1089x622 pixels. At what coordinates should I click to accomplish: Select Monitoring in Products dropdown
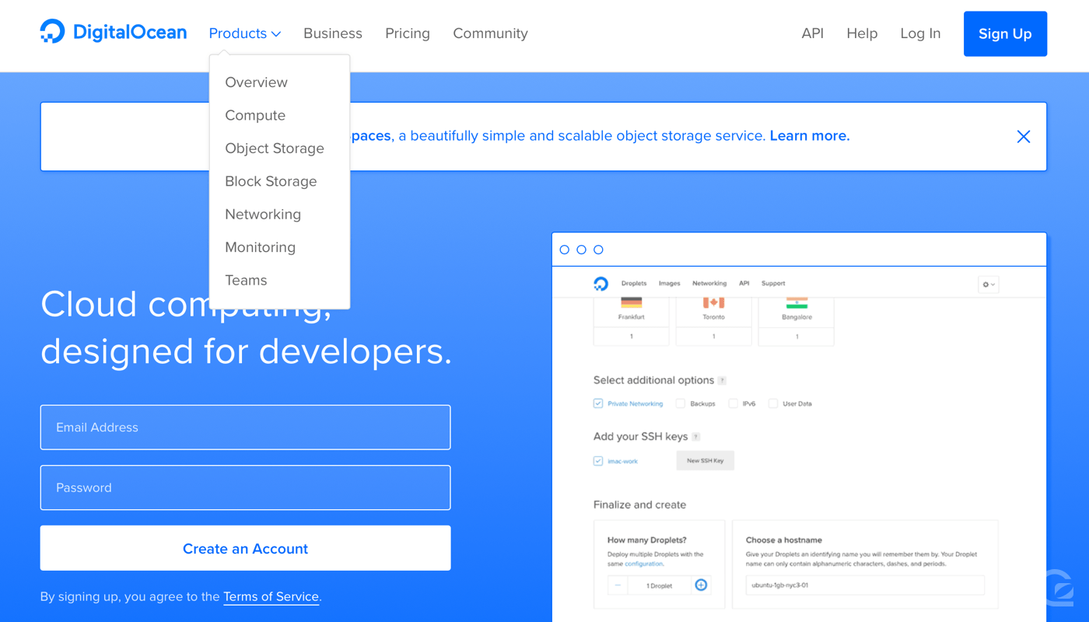260,247
